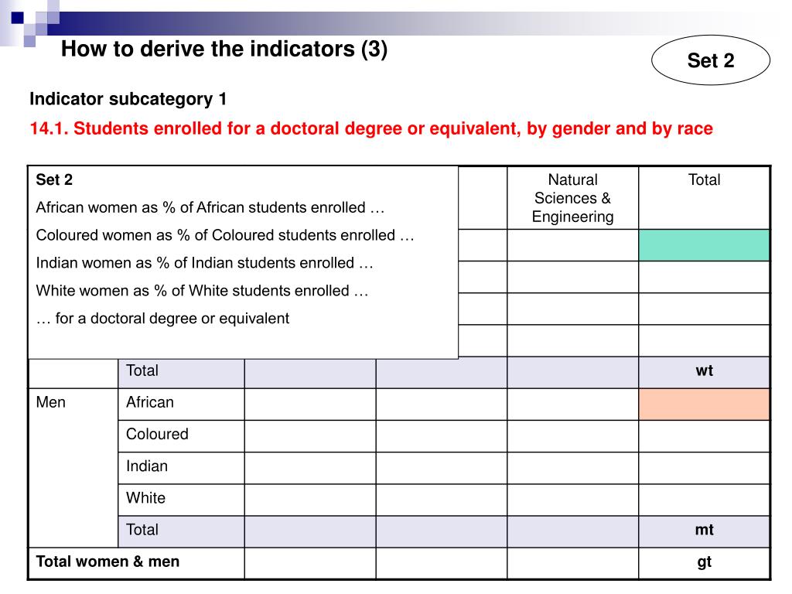Click the Set 2 bold label in text box
This screenshot has width=792, height=594.
pos(54,179)
